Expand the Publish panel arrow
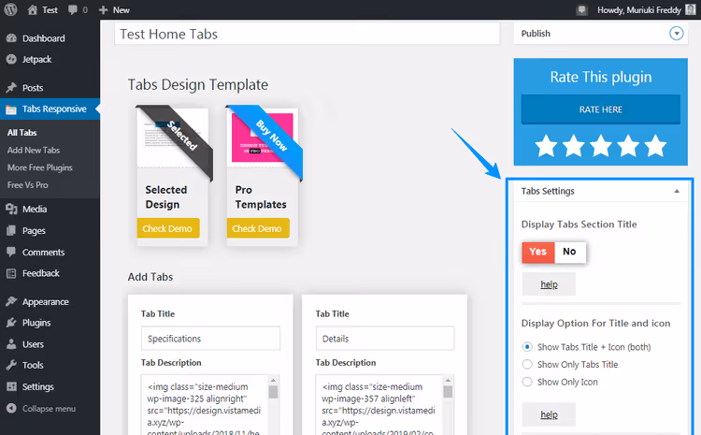 [x=676, y=34]
